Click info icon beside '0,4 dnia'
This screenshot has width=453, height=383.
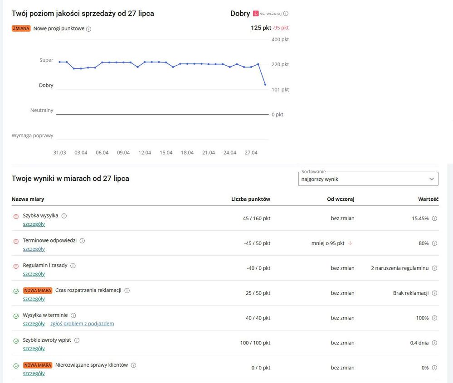click(x=434, y=343)
